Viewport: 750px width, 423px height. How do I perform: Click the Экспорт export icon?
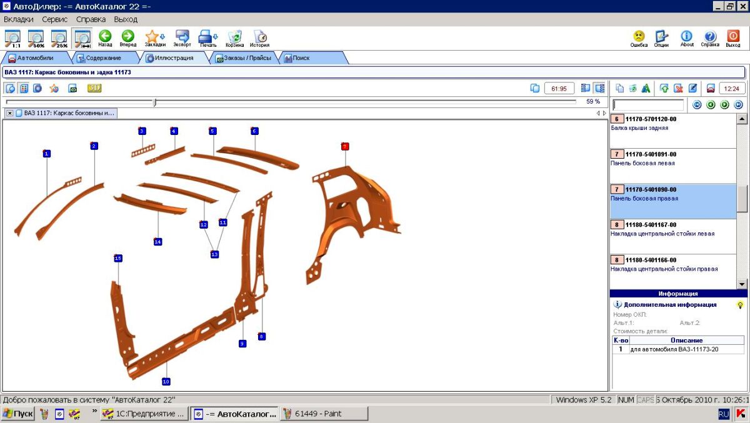tap(182, 39)
